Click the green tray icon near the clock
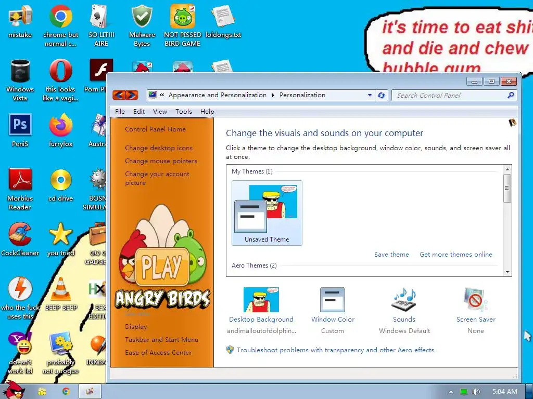The height and width of the screenshot is (399, 533). point(464,392)
